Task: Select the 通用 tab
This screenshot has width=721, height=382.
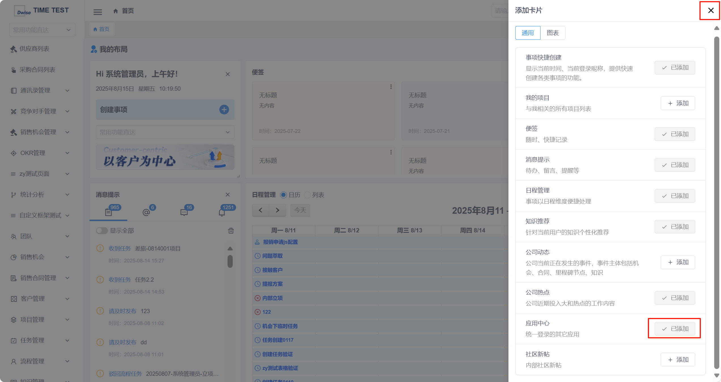Action: (527, 33)
